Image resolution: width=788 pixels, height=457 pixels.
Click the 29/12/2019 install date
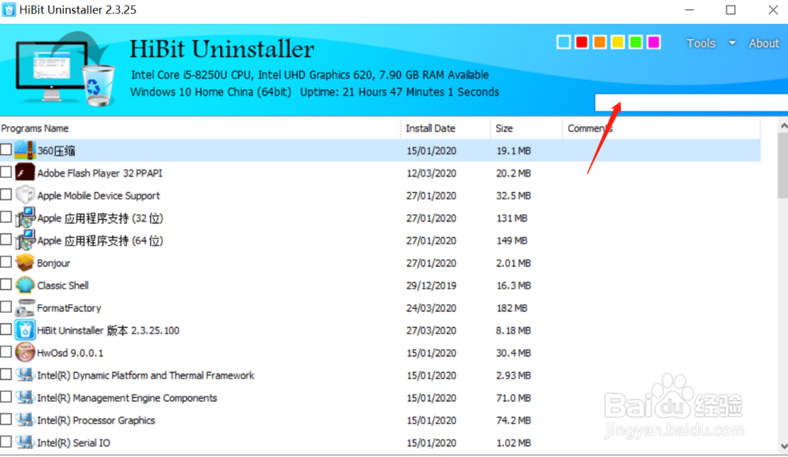pyautogui.click(x=431, y=285)
